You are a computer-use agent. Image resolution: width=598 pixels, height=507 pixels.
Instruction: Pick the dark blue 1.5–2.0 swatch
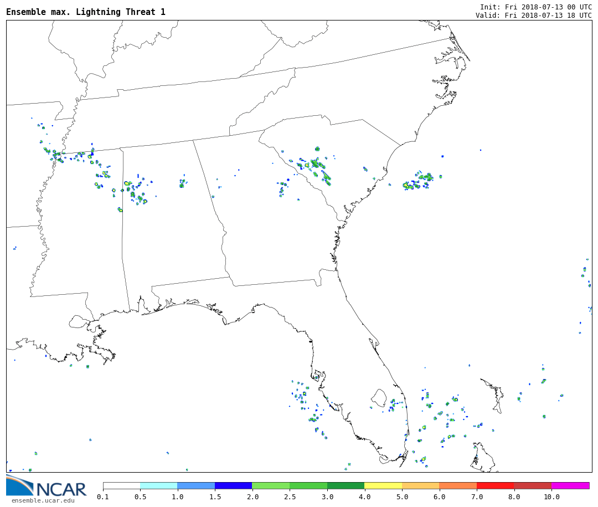(233, 485)
